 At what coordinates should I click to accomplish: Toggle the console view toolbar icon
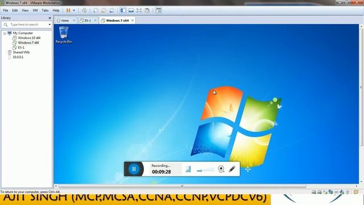tap(158, 10)
